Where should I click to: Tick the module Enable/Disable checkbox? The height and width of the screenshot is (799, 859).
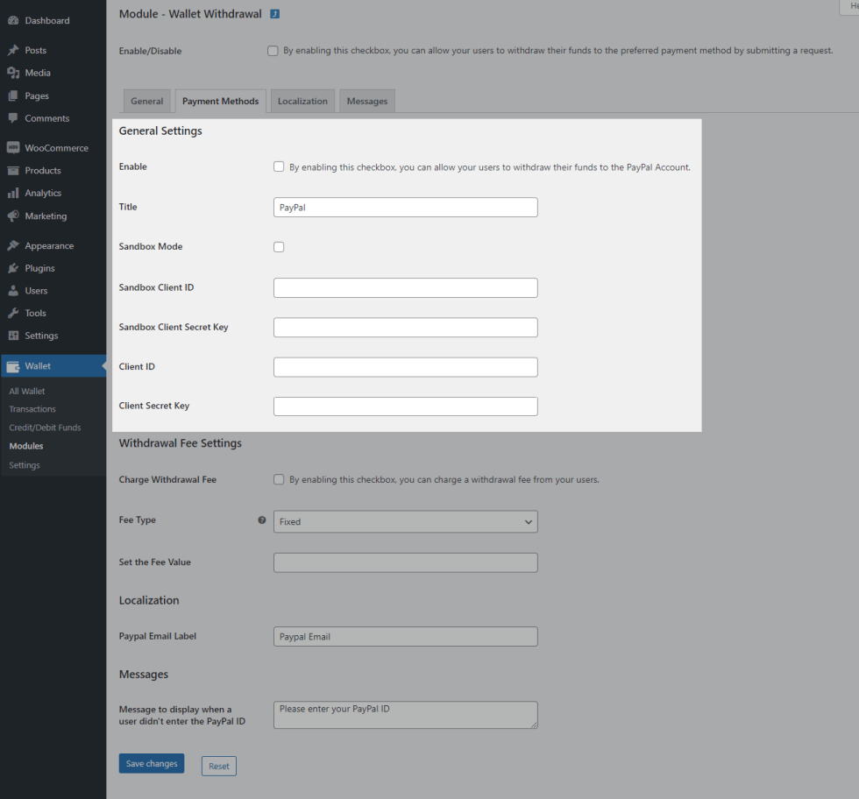point(273,51)
